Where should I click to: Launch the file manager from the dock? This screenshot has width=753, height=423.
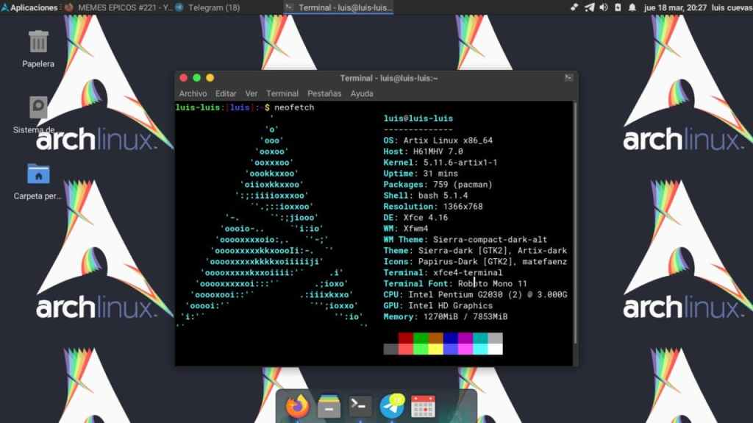tap(329, 405)
